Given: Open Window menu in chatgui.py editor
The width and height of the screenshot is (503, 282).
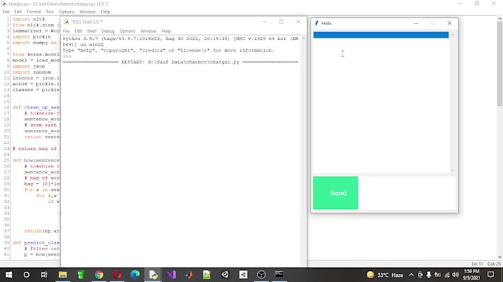Looking at the screenshot, I should (x=87, y=12).
